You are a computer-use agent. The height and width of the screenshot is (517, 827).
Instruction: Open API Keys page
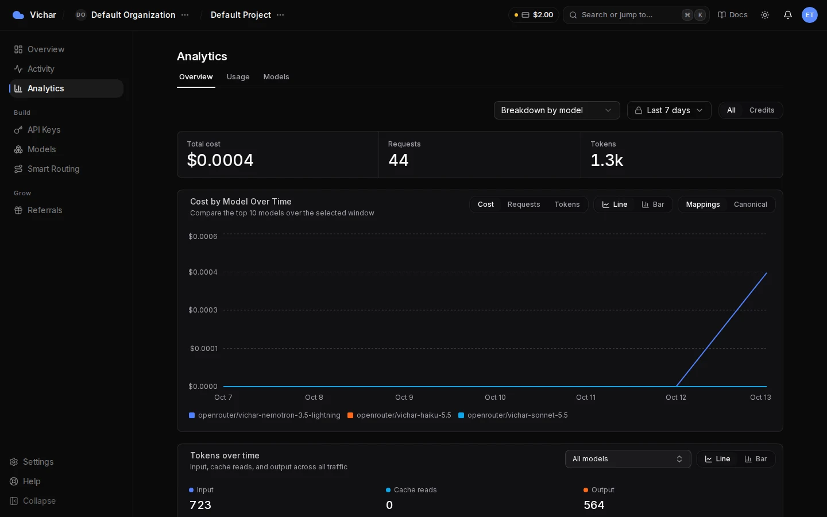[x=66, y=130]
